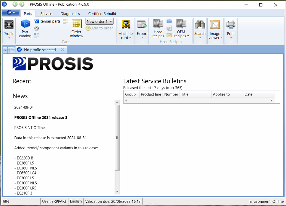Click the News vertical scrollbar thumb

tap(117, 138)
